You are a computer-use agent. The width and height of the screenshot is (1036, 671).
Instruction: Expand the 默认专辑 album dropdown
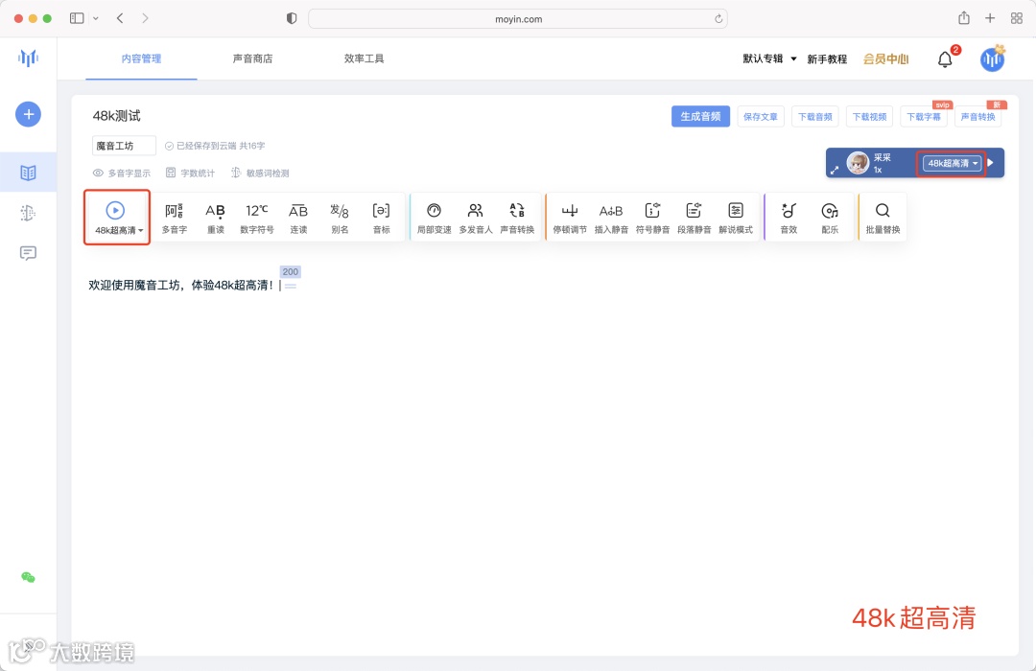767,58
